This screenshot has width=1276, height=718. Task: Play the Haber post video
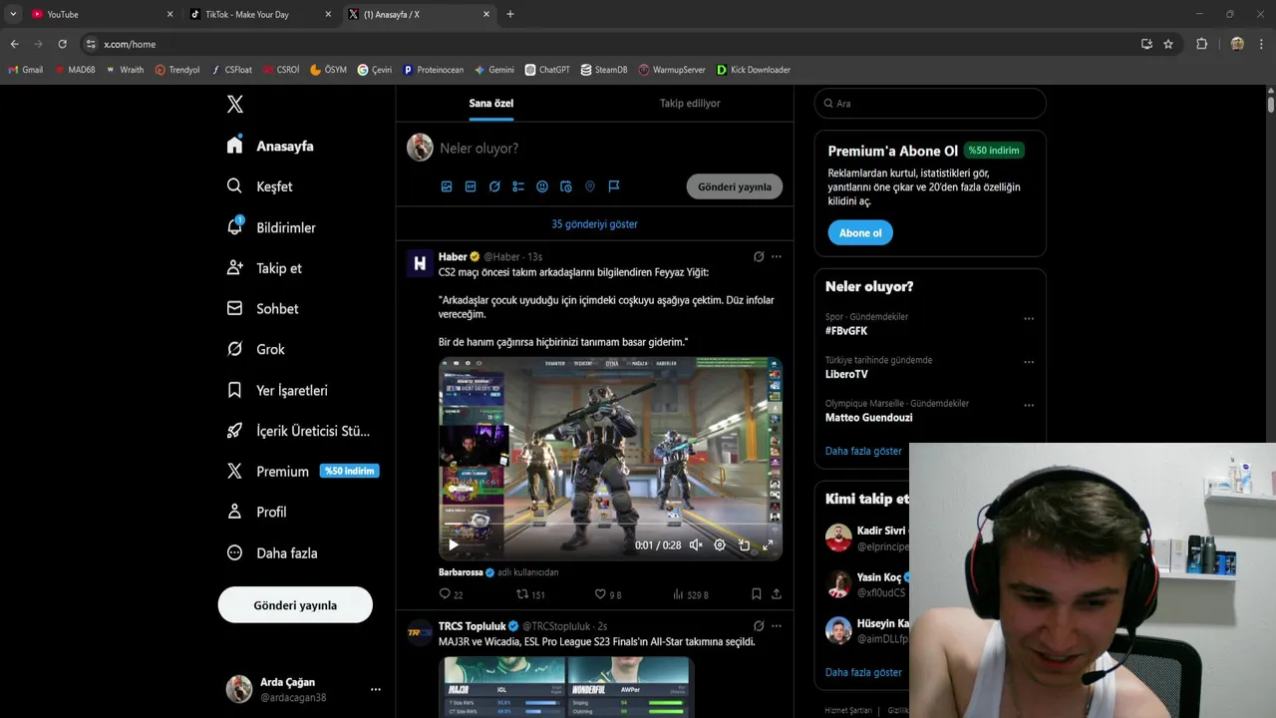[x=454, y=544]
